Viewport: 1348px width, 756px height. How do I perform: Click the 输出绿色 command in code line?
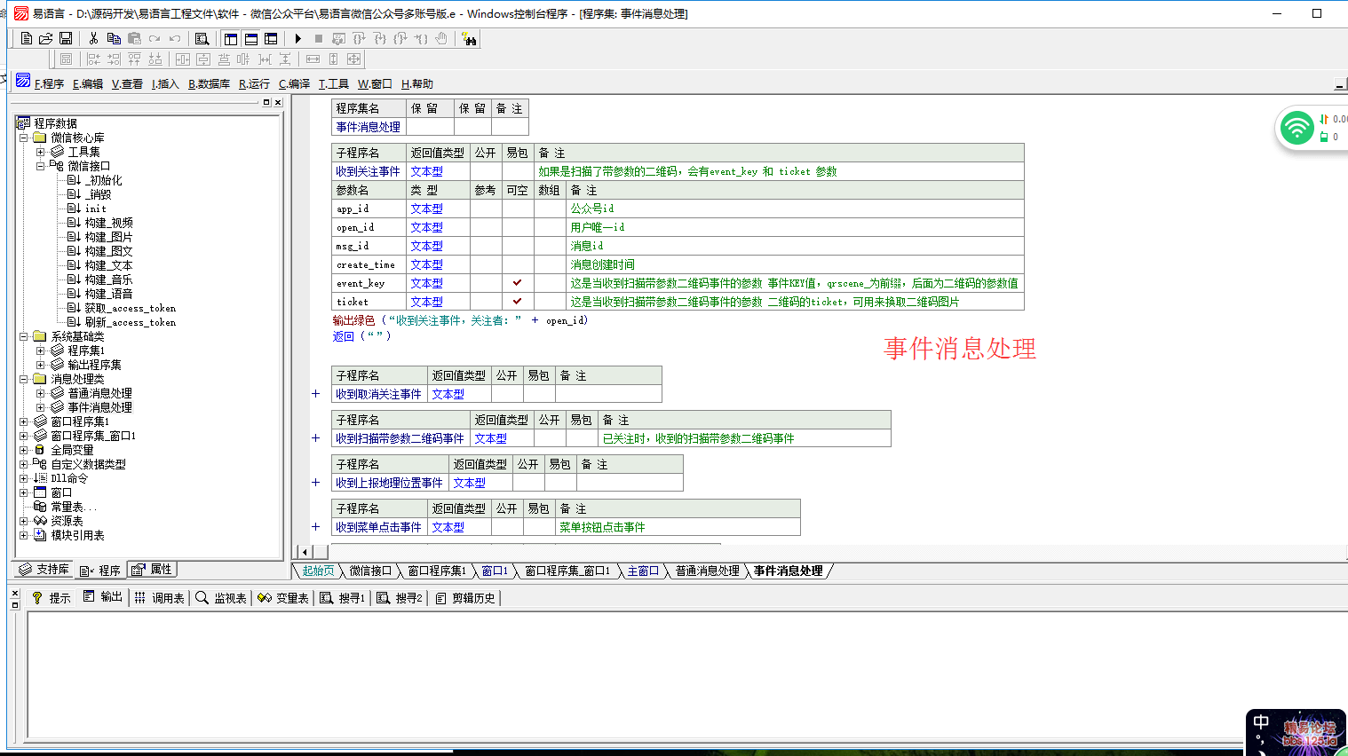[353, 320]
